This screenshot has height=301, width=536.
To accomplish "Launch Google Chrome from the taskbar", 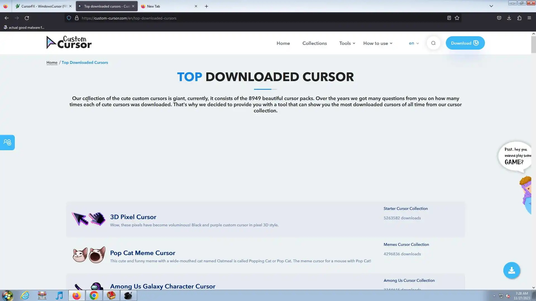I will pos(94,295).
